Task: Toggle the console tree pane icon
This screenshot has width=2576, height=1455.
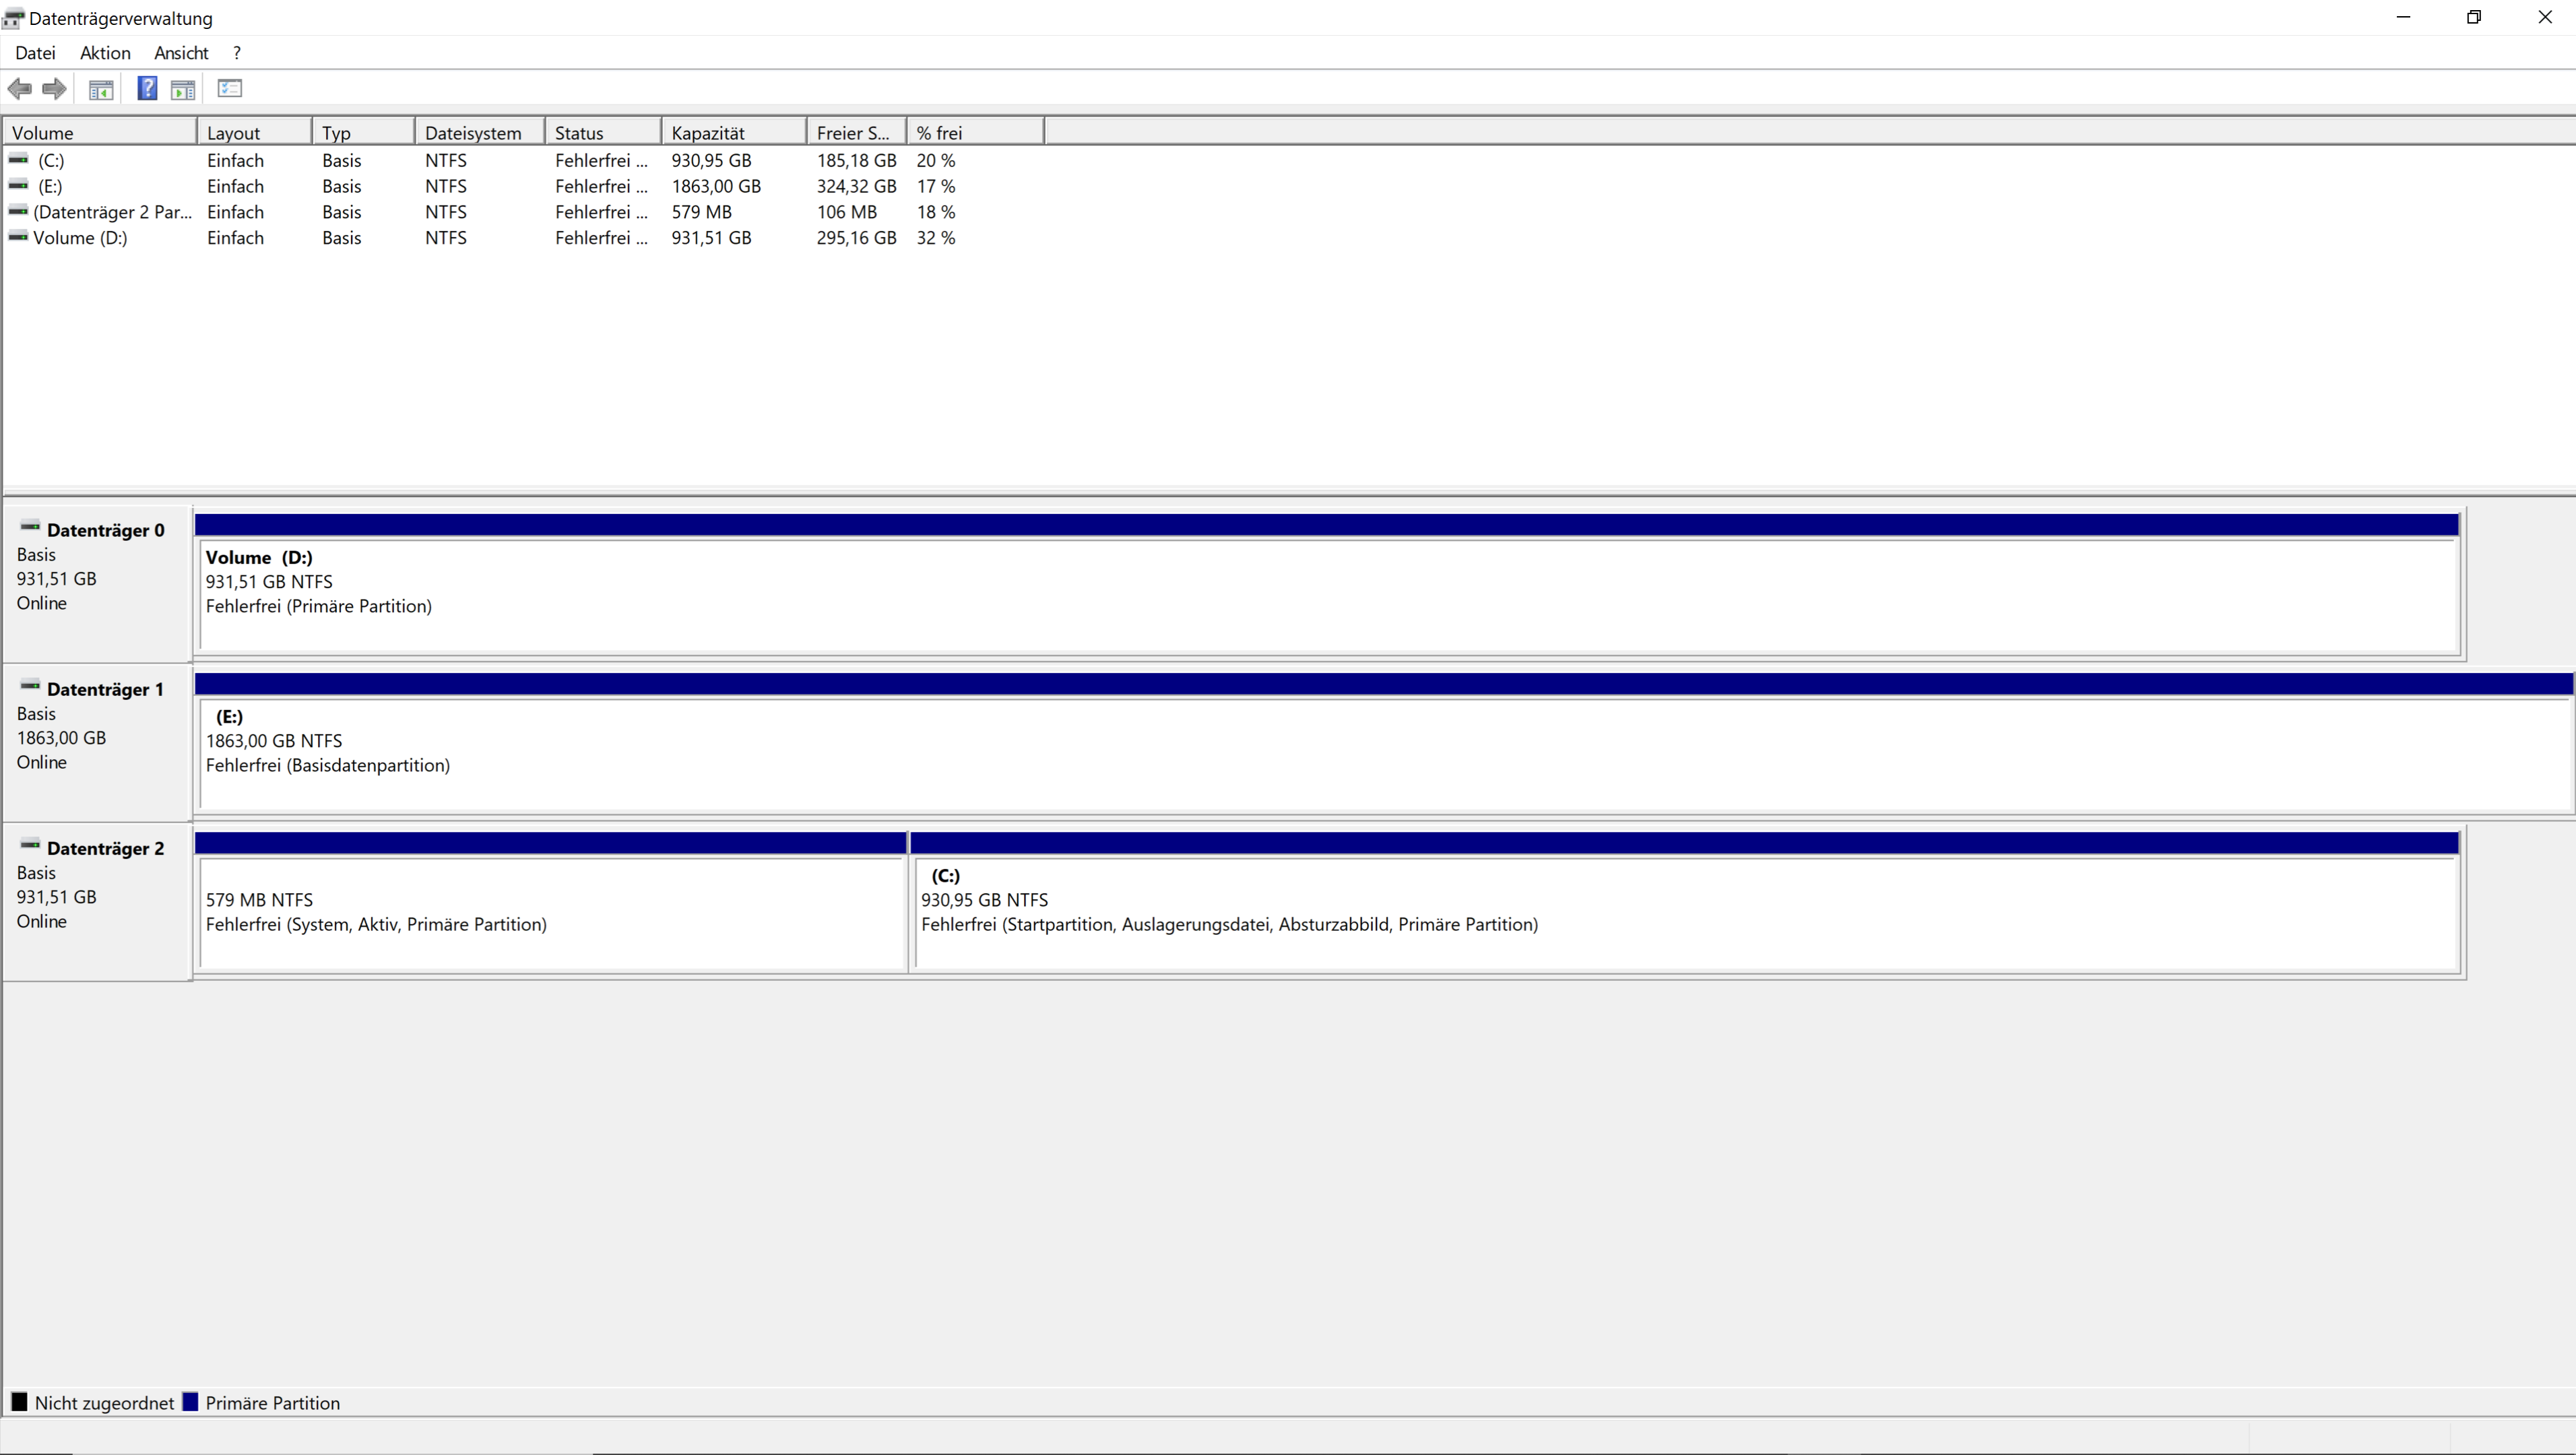Action: (x=101, y=89)
